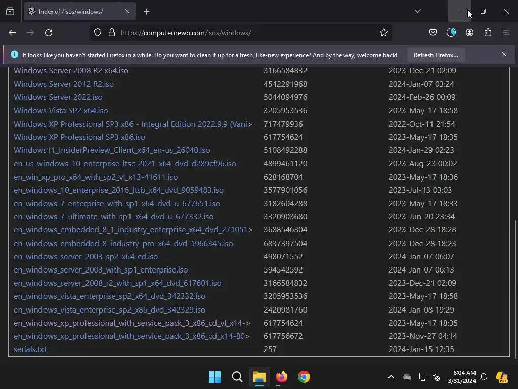This screenshot has height=389, width=518.
Task: Download Windows Server 2022.iso
Action: click(58, 97)
